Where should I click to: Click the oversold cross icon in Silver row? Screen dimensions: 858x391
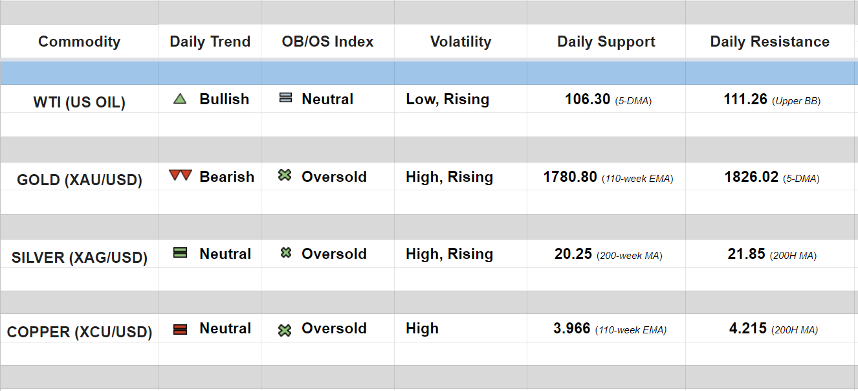[285, 253]
